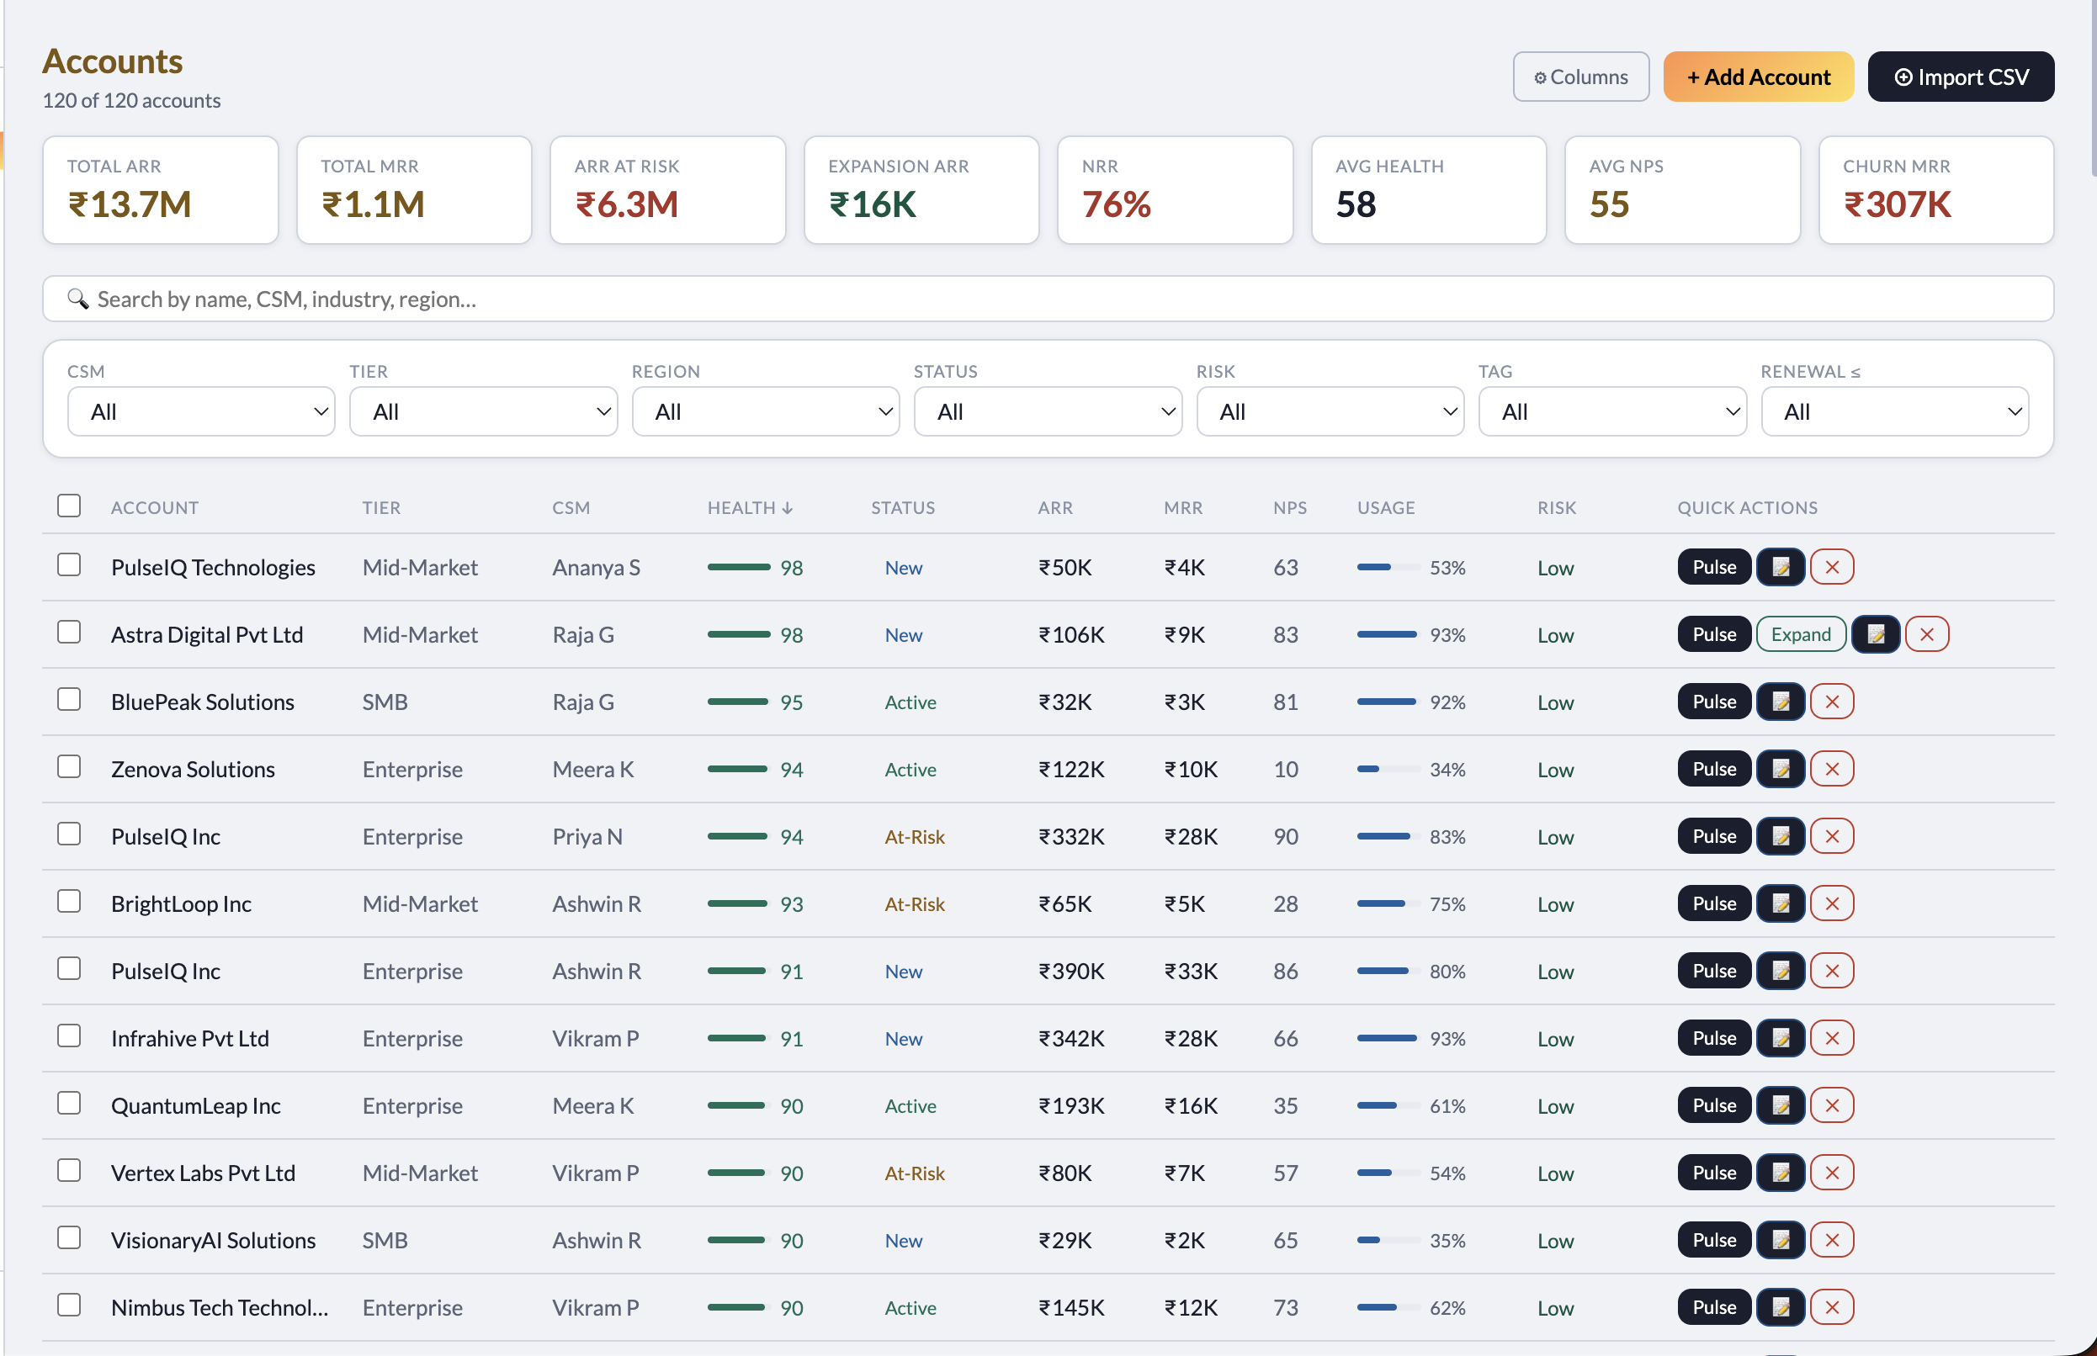This screenshot has width=2097, height=1356.
Task: Click the At-Risk status of BrightLoop Inc
Action: 914,904
